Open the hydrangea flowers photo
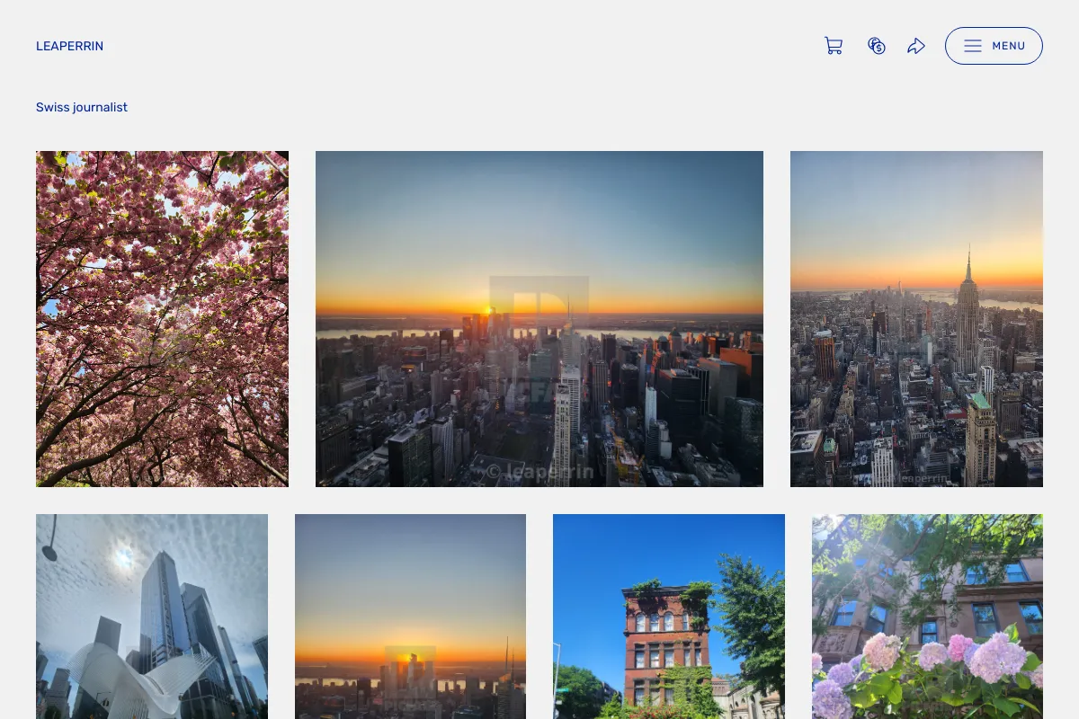The width and height of the screenshot is (1079, 719). click(x=927, y=617)
